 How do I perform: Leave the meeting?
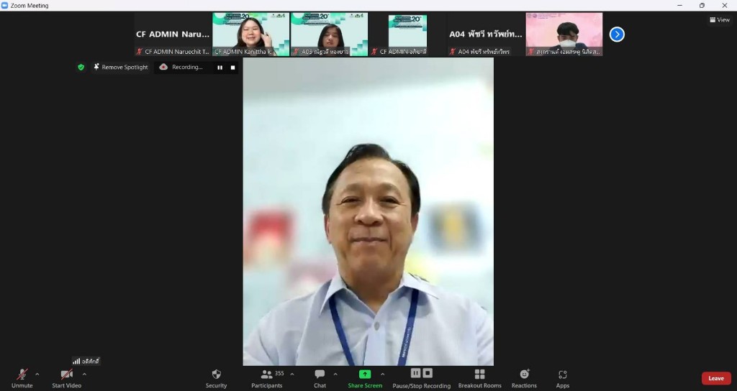715,378
